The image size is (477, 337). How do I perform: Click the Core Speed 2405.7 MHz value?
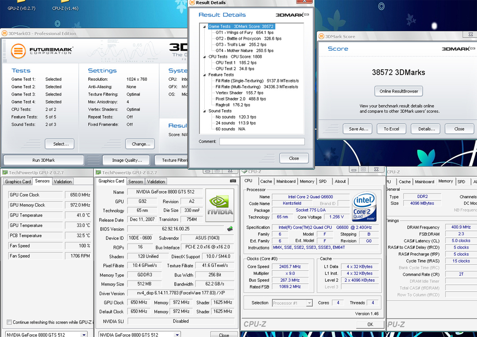290,267
